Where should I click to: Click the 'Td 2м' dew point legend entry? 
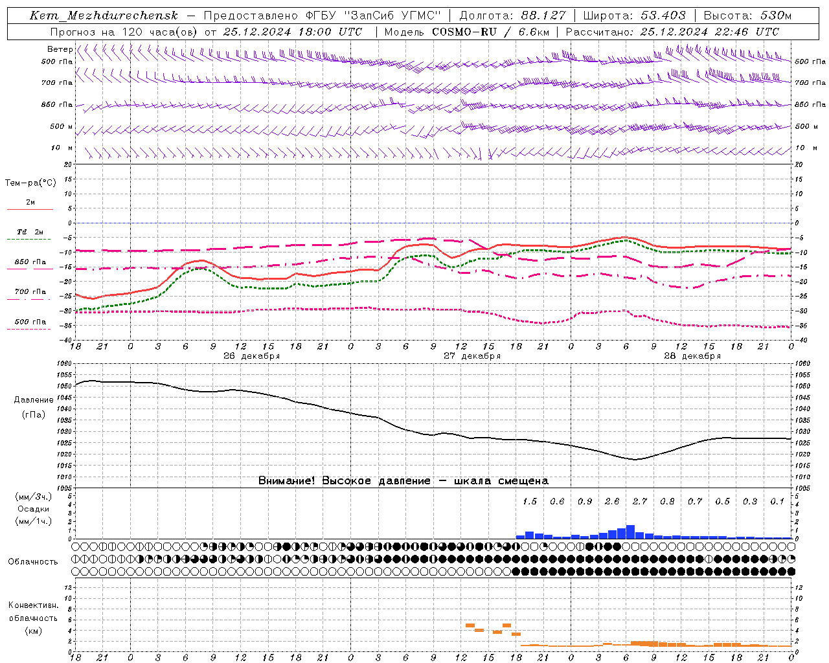click(30, 232)
